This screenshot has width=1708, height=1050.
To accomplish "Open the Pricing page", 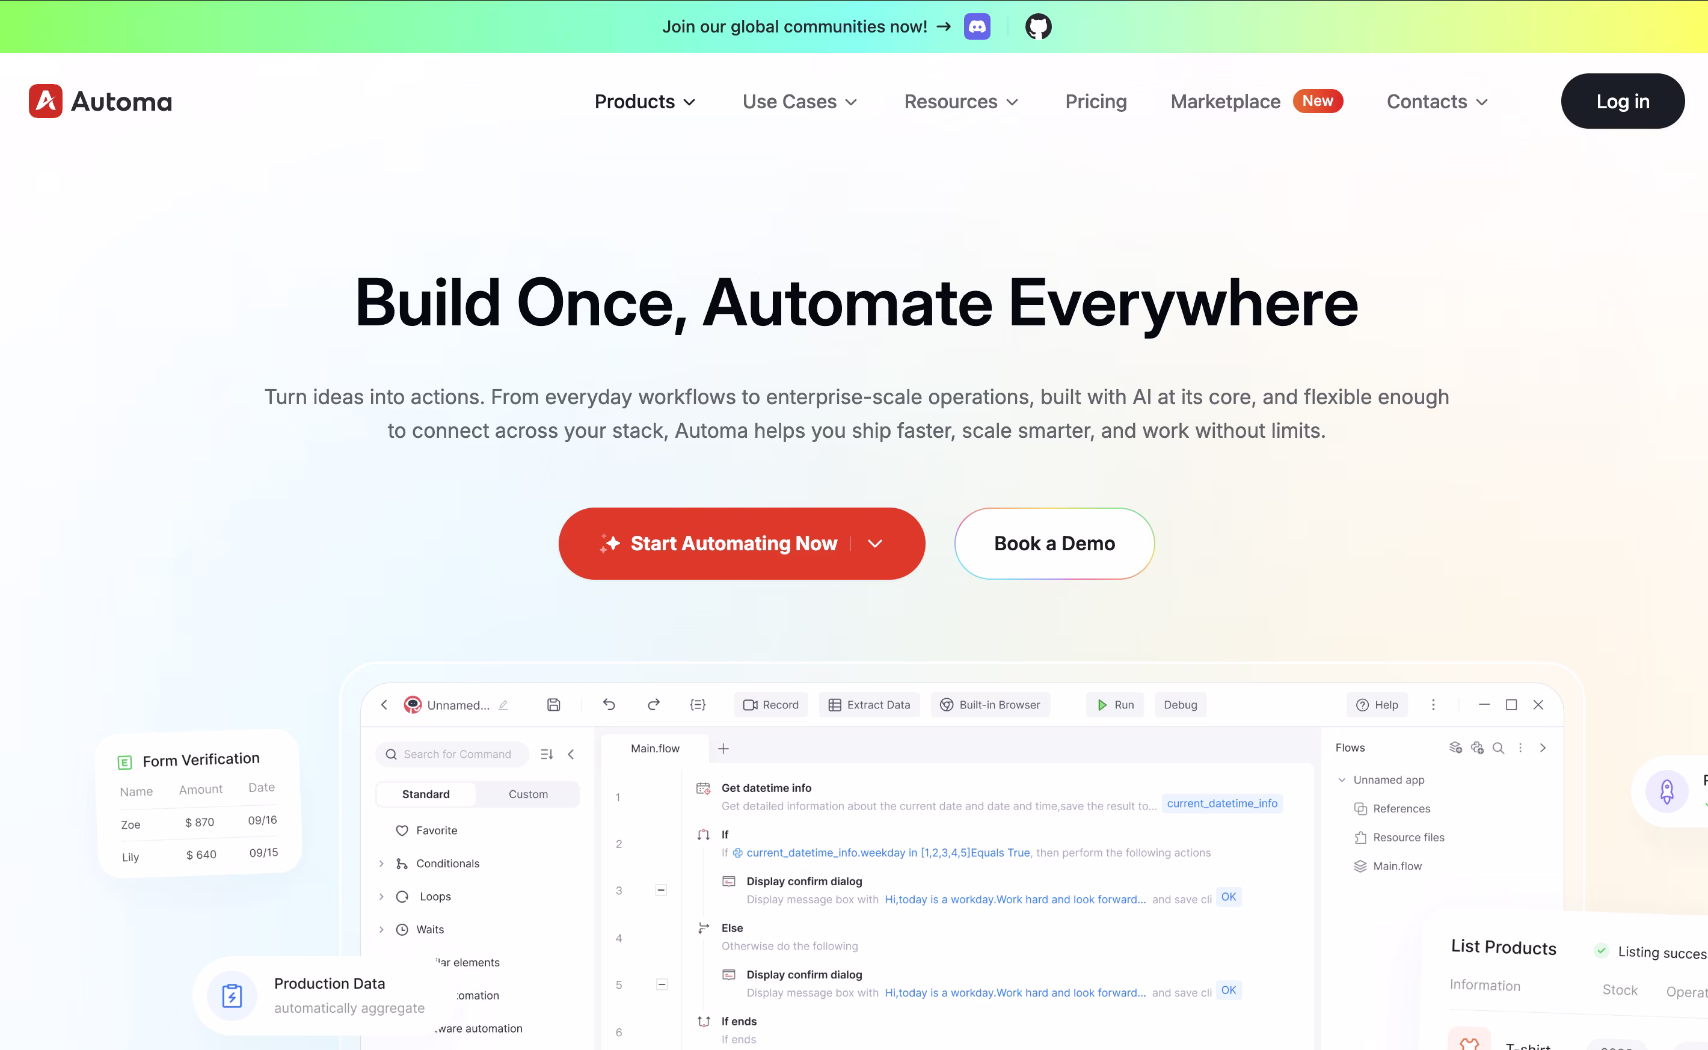I will click(1096, 102).
